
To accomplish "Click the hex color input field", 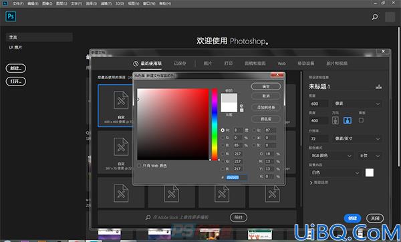I will click(237, 177).
